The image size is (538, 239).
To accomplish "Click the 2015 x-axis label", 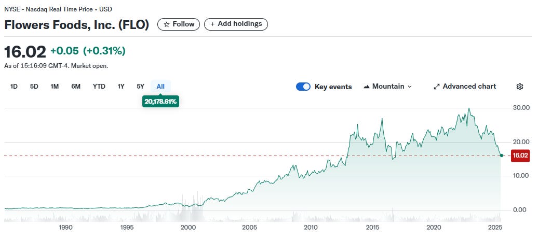I will click(372, 227).
